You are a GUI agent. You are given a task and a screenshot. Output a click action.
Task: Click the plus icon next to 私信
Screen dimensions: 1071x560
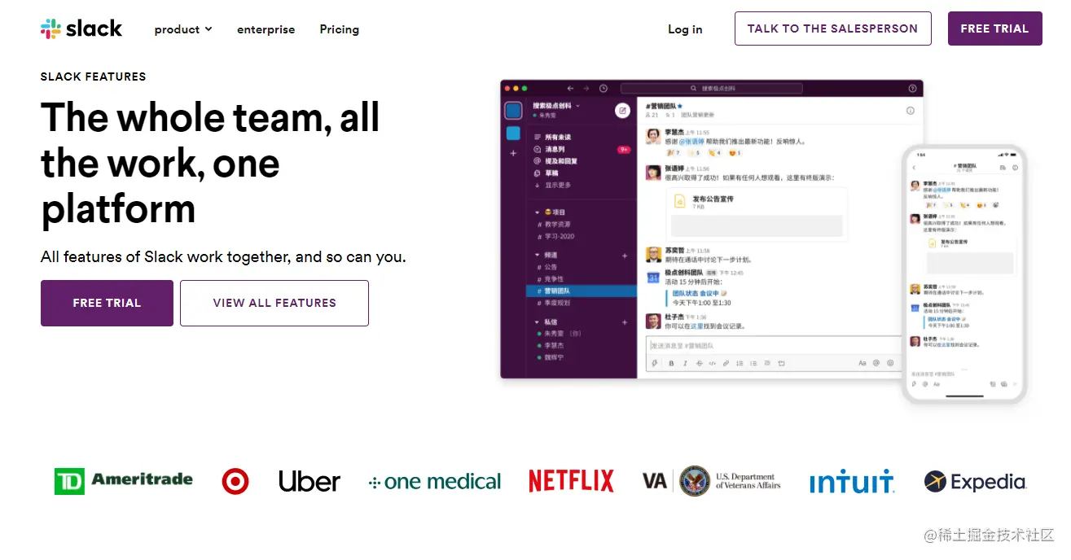point(625,322)
